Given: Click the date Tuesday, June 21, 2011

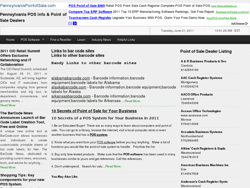Looking at the screenshot, I should pyautogui.click(x=177, y=31).
